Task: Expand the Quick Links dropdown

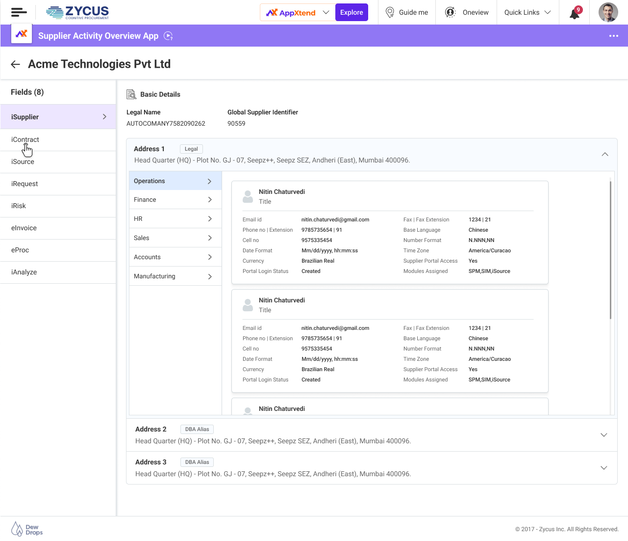Action: pos(527,12)
